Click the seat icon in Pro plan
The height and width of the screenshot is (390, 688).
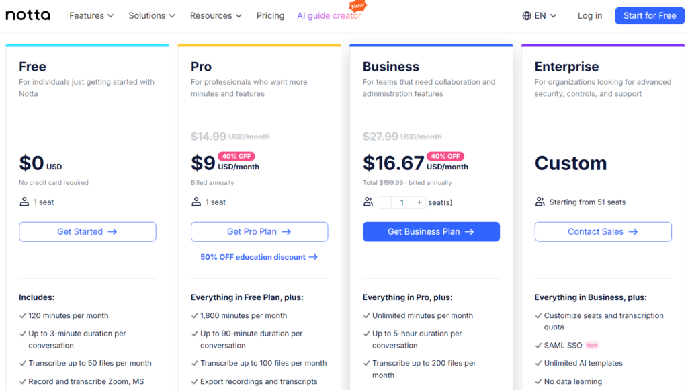[196, 202]
